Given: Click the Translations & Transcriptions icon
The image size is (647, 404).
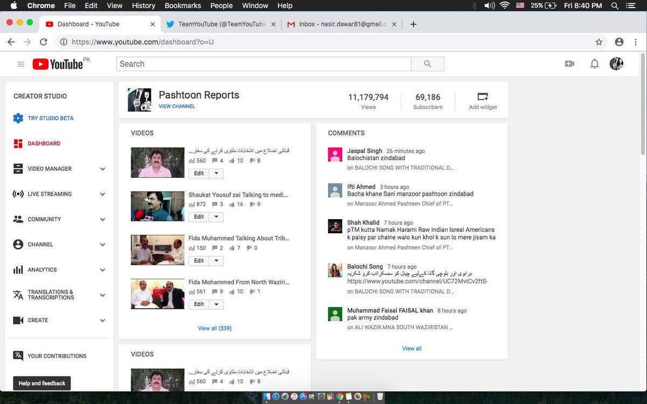Looking at the screenshot, I should (x=18, y=295).
